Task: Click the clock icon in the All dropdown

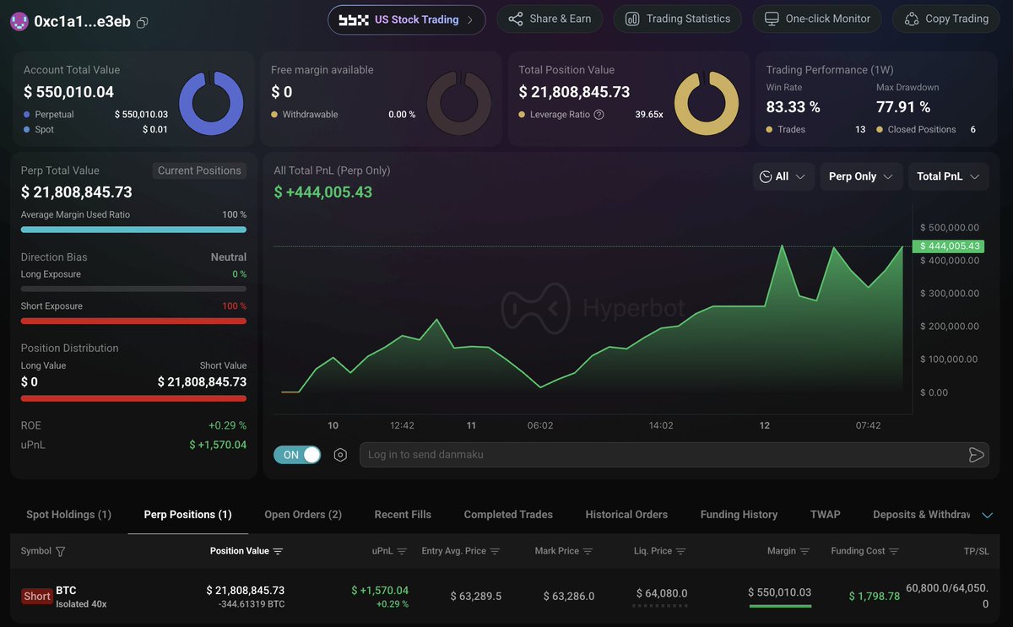Action: click(x=766, y=176)
